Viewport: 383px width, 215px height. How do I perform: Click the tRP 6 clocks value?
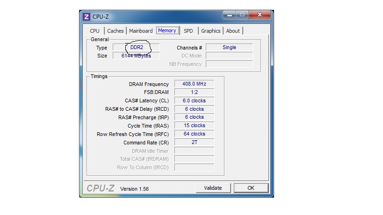coord(195,117)
